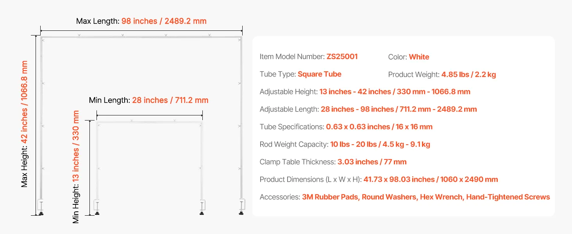Viewport: 572px width, 234px height.
Task: Click the Accessories list text
Action: (426, 197)
